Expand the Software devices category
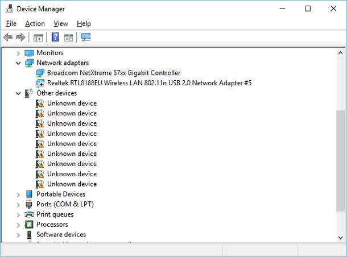 [18, 235]
